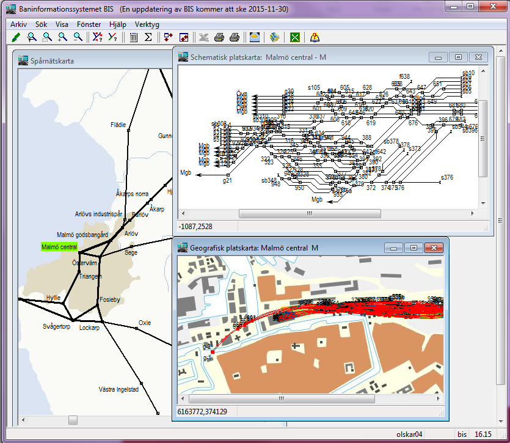Image resolution: width=510 pixels, height=443 pixels.
Task: Click the stacked map book icon
Action: 274,37
